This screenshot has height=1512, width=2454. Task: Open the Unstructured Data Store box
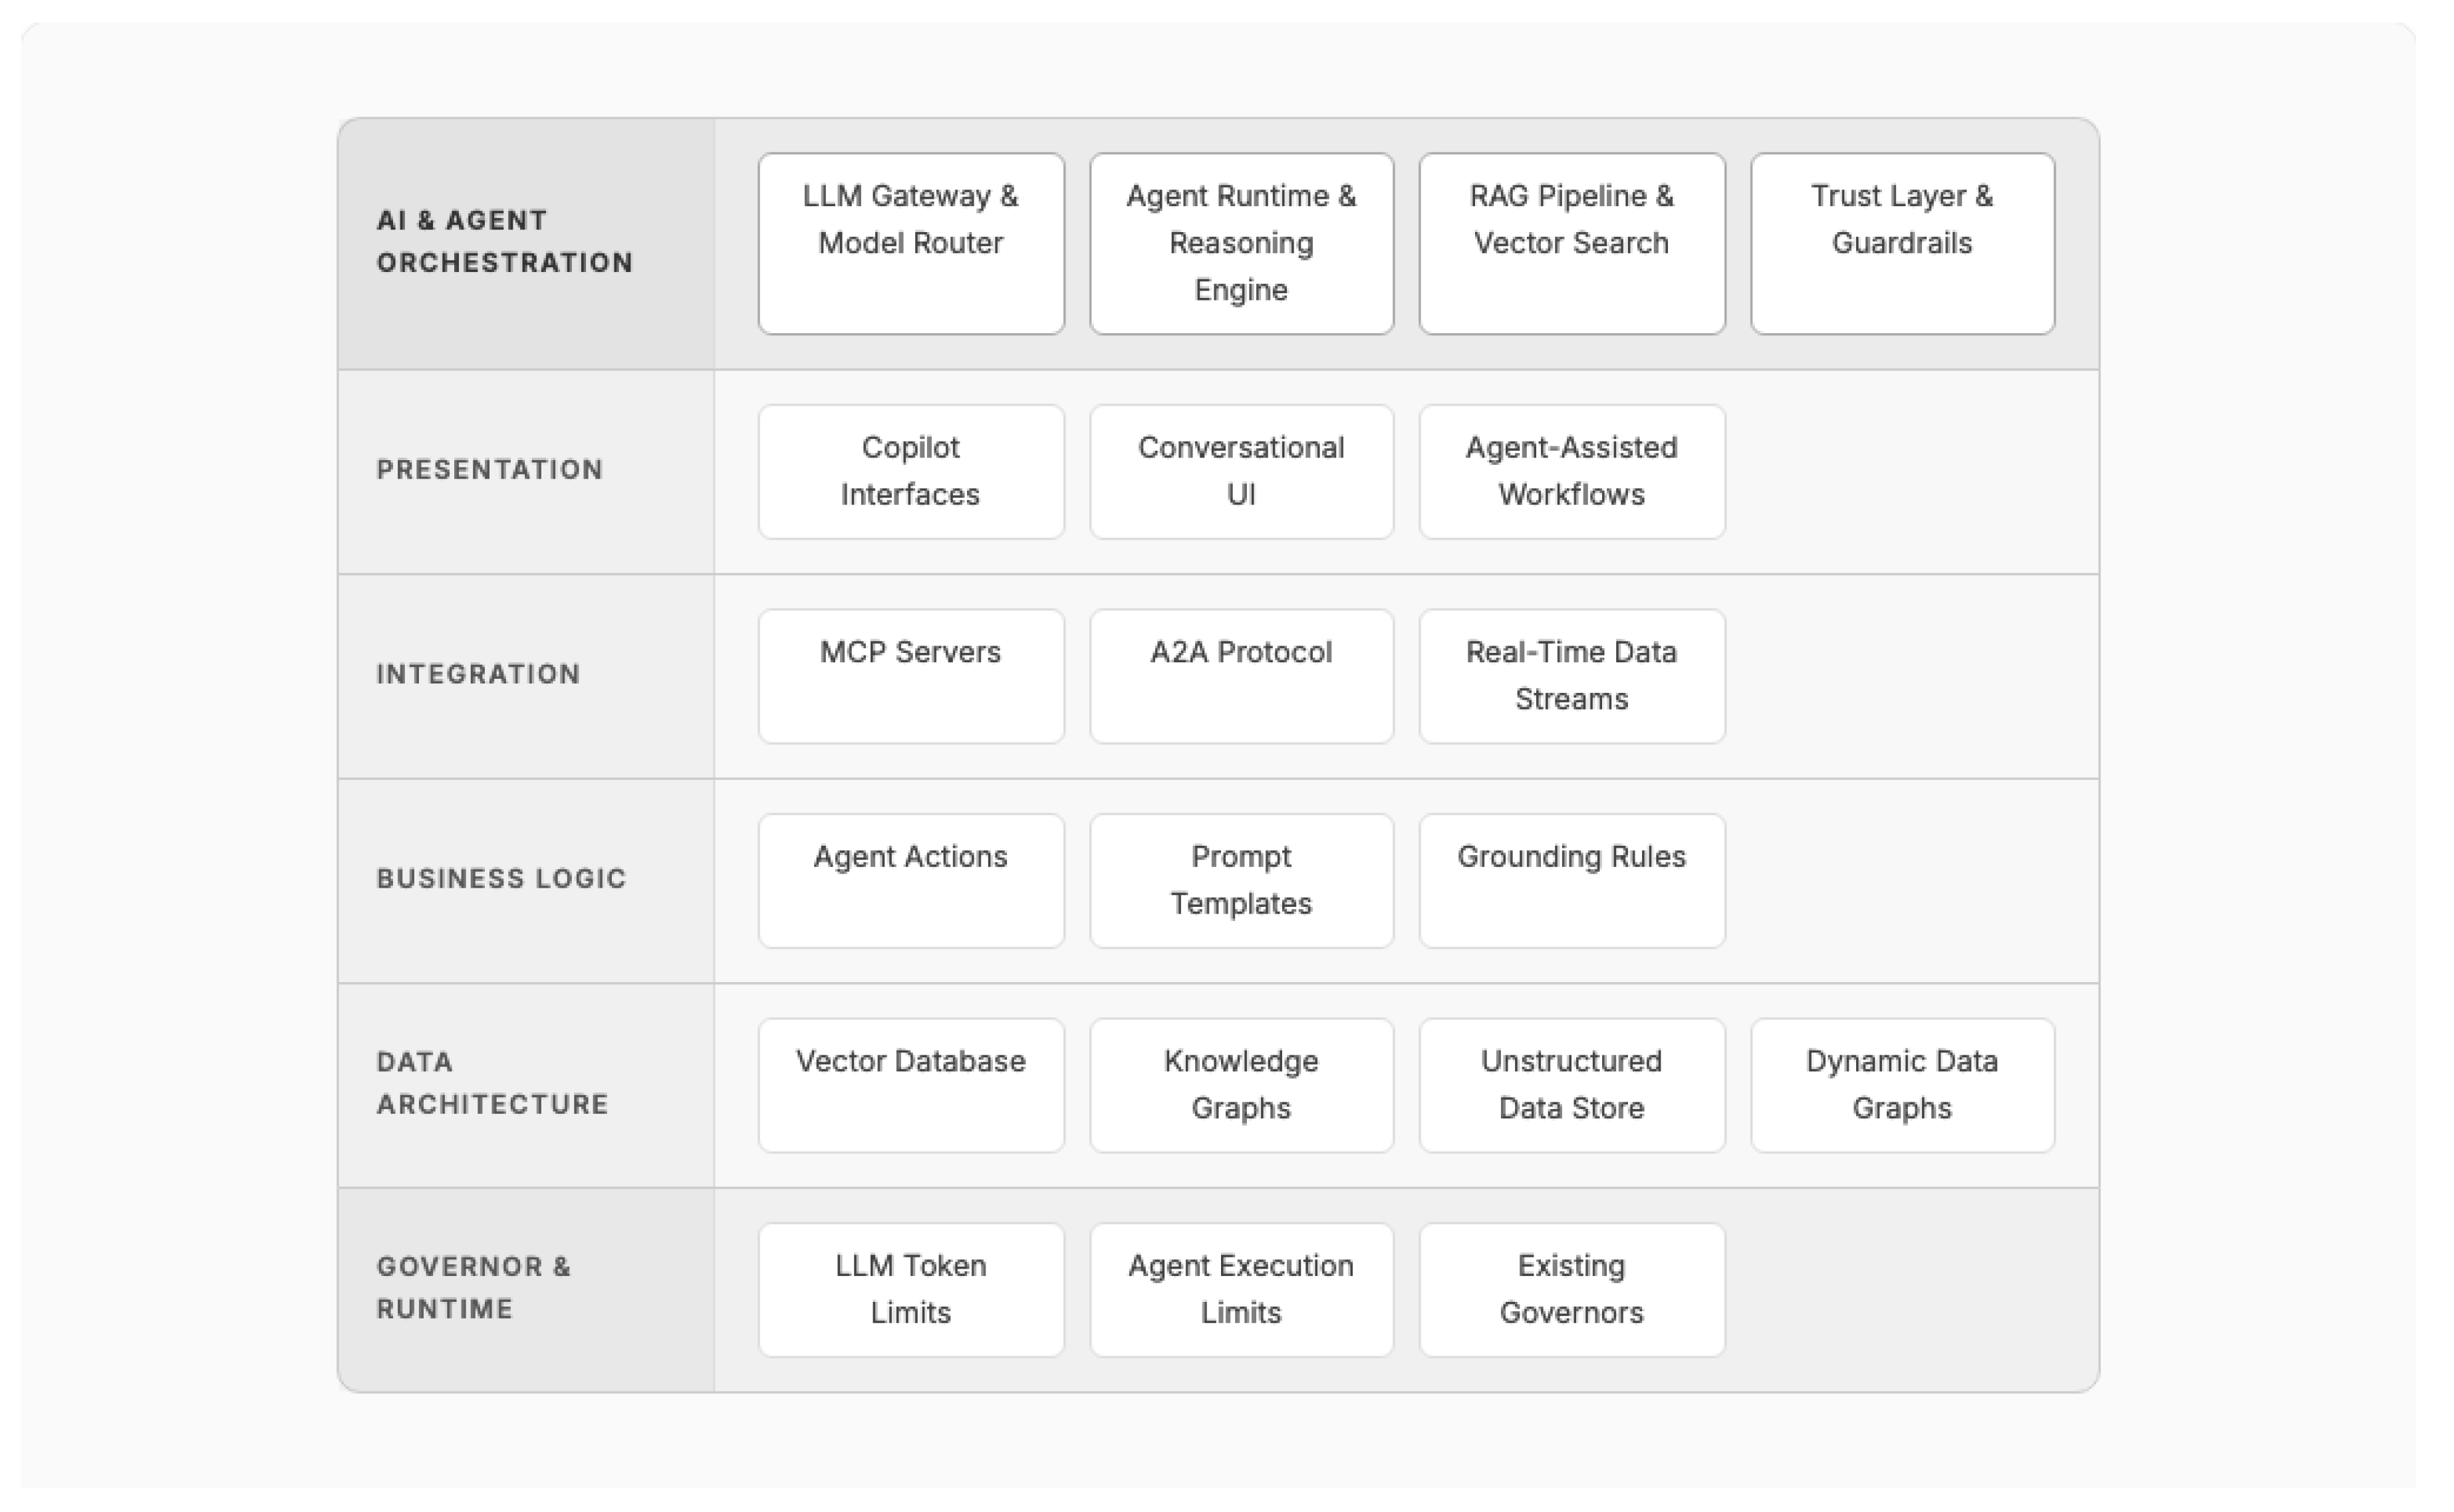point(1571,1085)
